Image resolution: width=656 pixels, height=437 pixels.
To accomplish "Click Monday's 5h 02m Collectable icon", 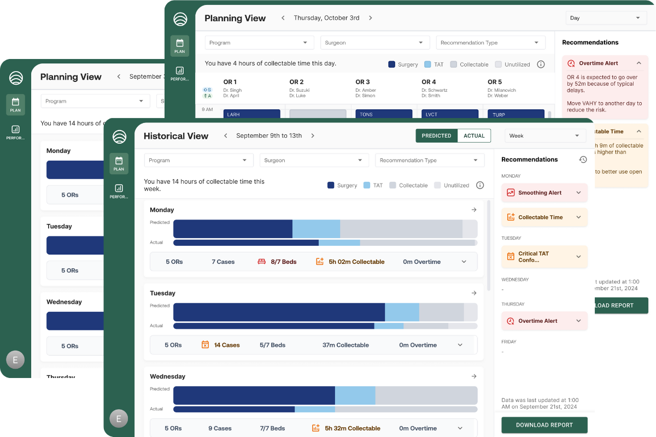I will [320, 262].
